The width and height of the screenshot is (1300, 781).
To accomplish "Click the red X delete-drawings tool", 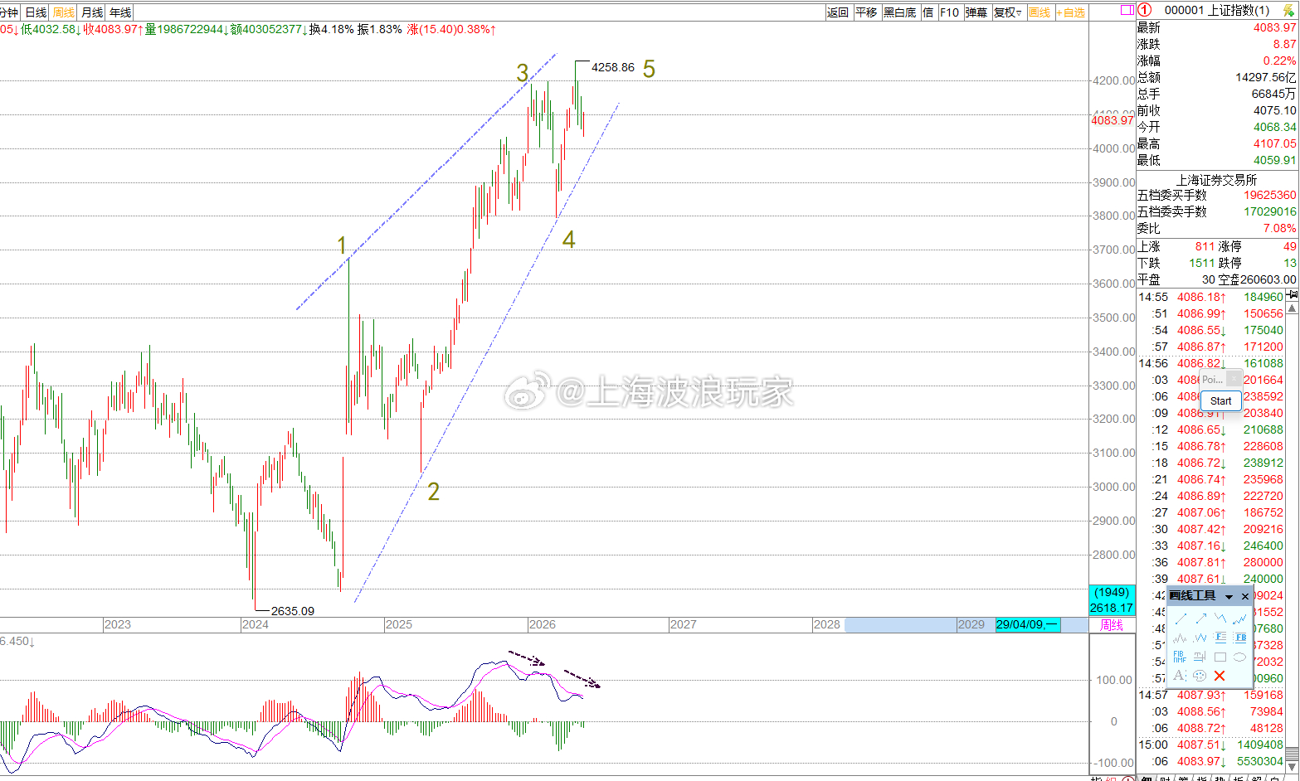I will (1220, 676).
